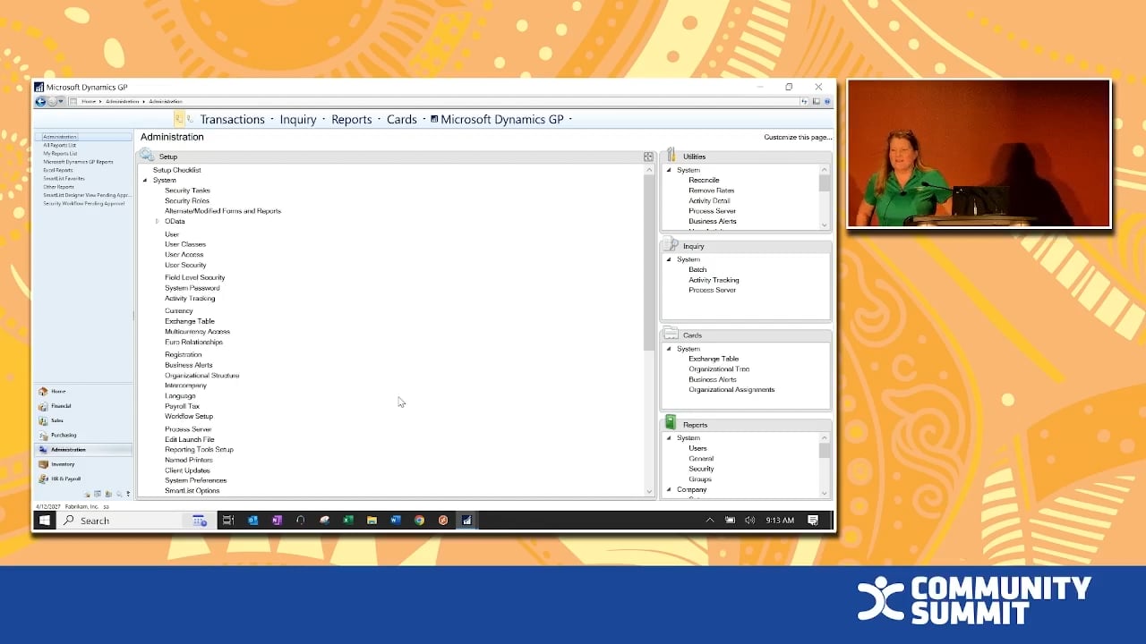The image size is (1146, 644).
Task: Open the Inventory module icon
Action: pos(43,464)
